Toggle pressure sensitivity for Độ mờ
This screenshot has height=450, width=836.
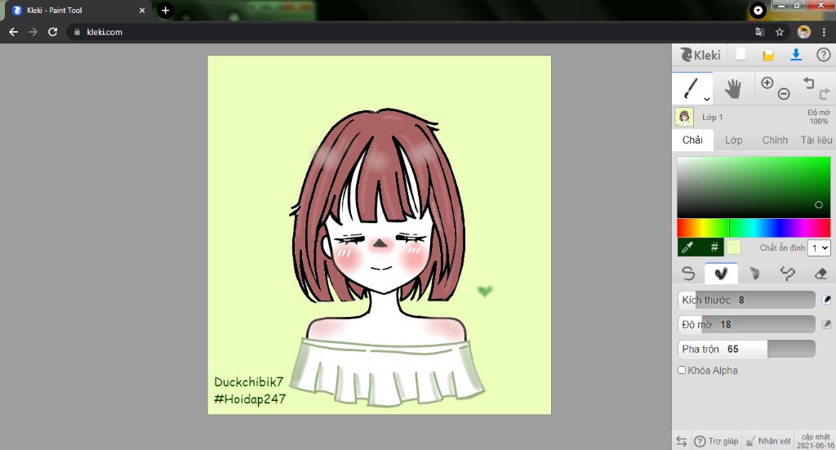[826, 324]
